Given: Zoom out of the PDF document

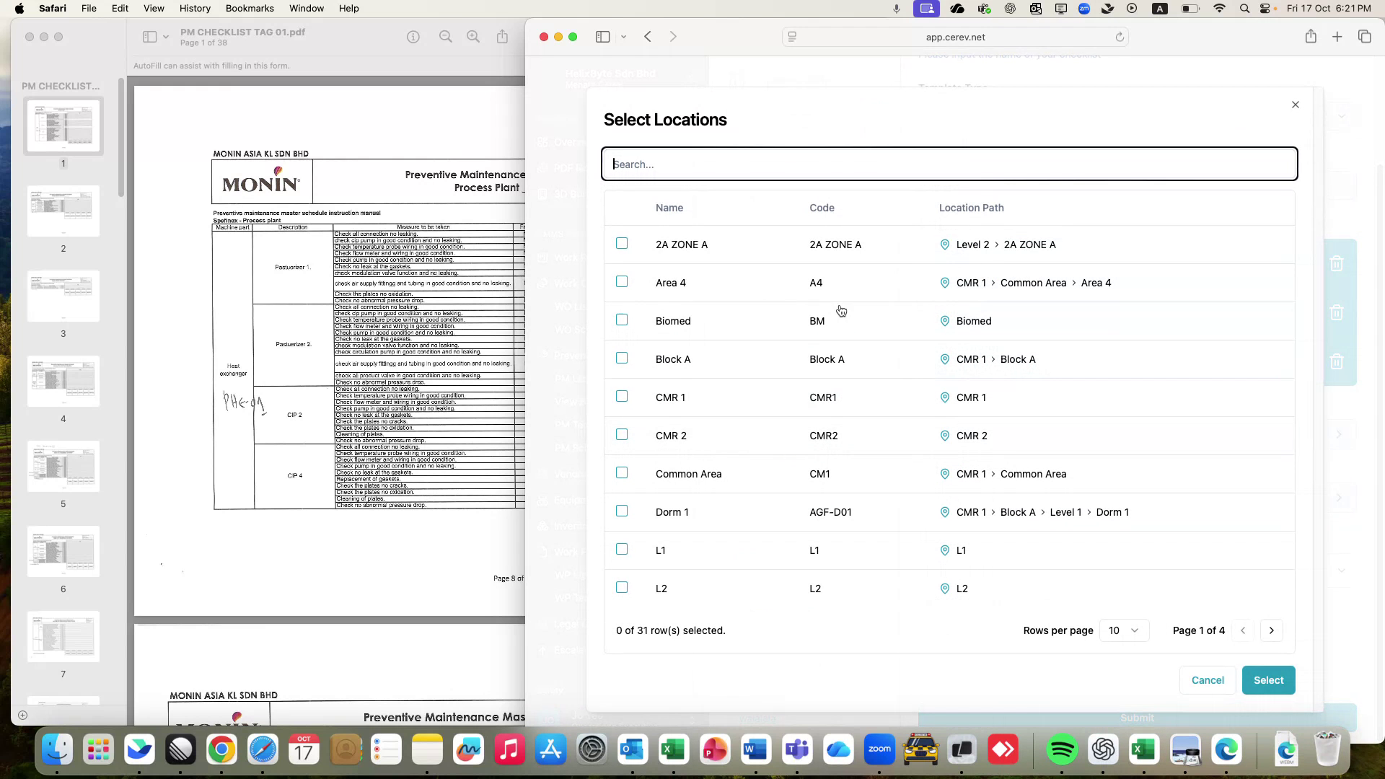Looking at the screenshot, I should tap(445, 36).
